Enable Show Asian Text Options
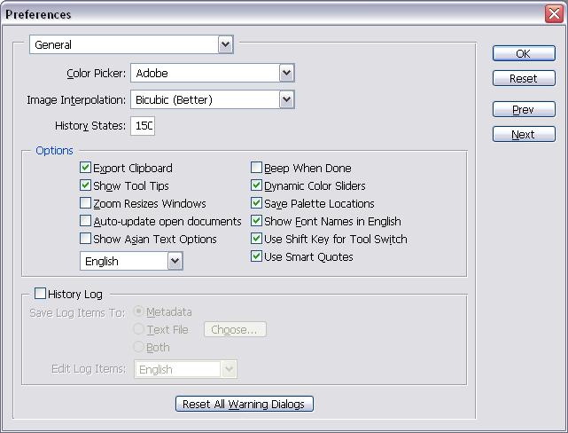 pos(86,239)
